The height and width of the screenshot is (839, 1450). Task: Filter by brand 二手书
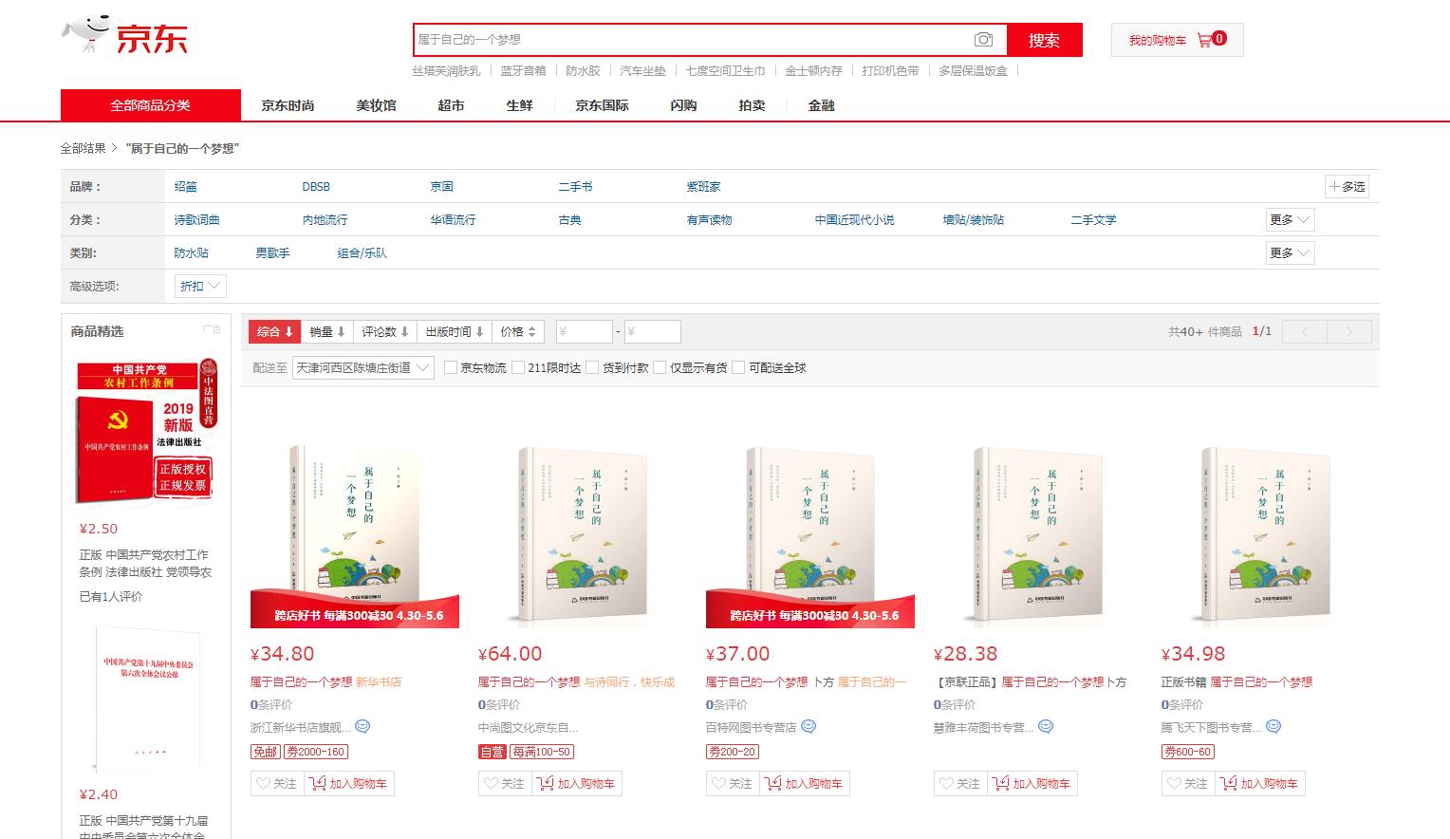[x=575, y=187]
